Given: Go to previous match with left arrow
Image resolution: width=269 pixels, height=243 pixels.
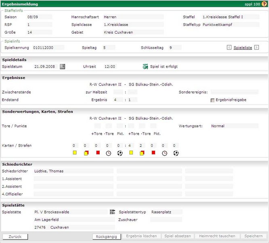Looking at the screenshot, I should [229, 47].
